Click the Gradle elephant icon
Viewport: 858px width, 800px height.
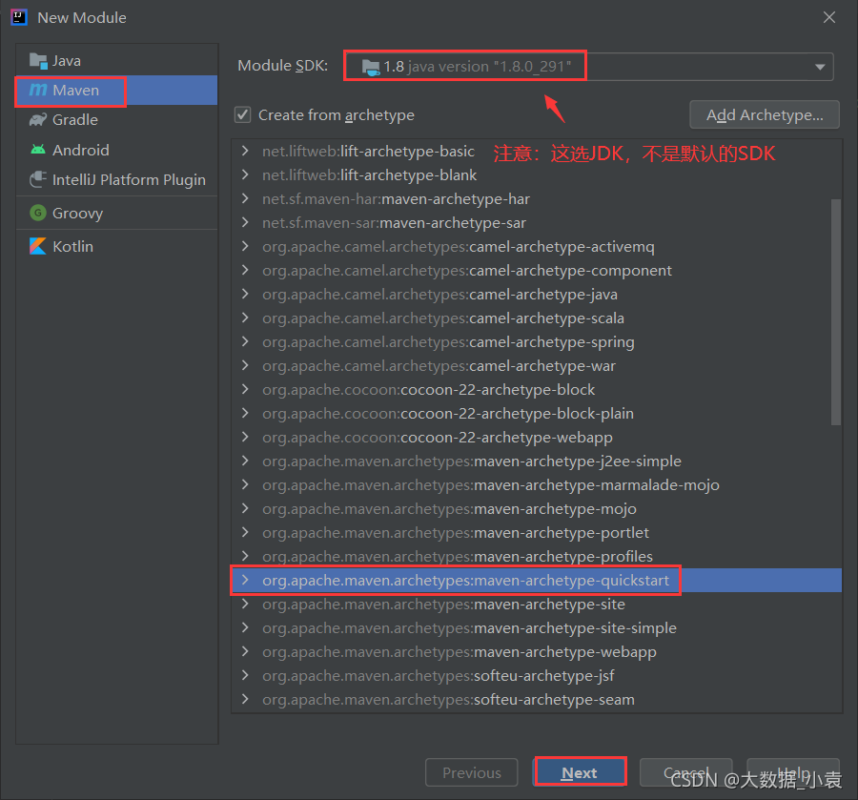(x=38, y=120)
